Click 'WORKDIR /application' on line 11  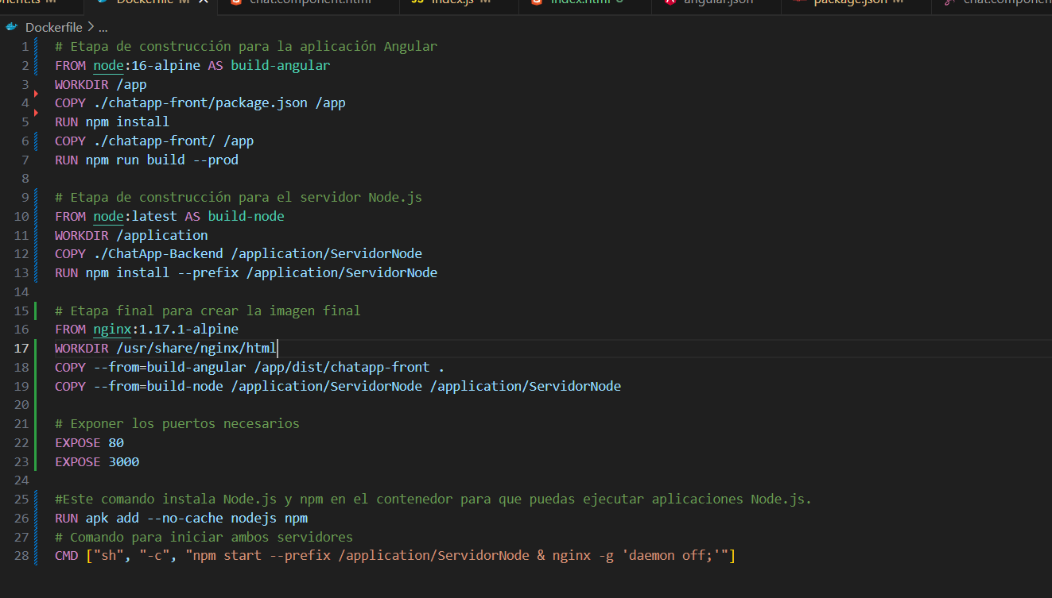pos(131,235)
